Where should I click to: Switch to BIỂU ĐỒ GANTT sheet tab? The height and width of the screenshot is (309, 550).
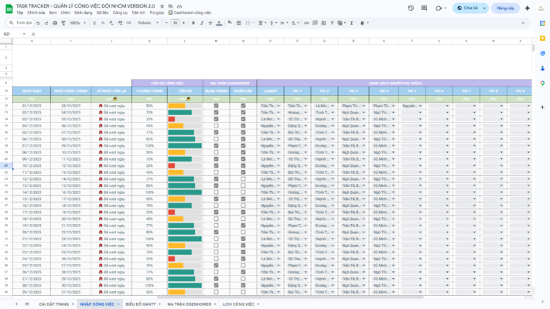[x=141, y=304]
